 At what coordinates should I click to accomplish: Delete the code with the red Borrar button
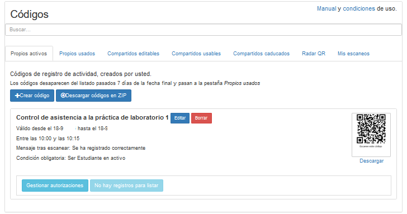pos(201,118)
